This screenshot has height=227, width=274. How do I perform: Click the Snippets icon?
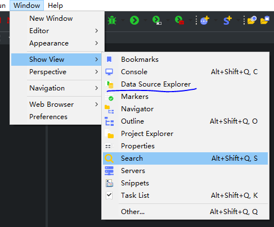(x=109, y=183)
